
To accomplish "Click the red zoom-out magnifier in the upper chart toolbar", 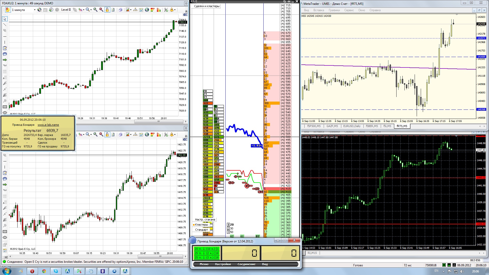I will click(101, 10).
